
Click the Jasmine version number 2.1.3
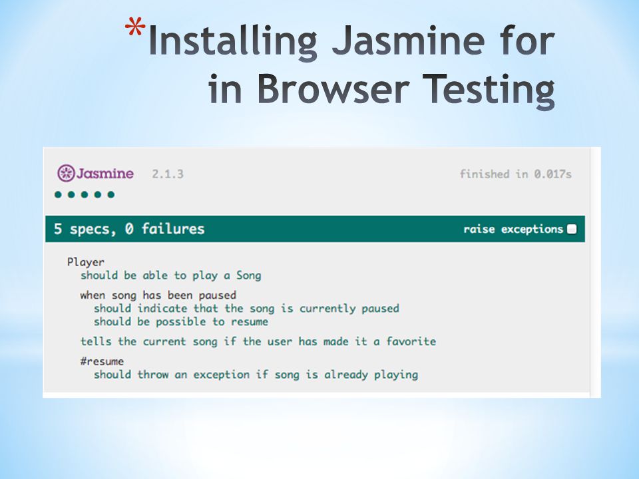point(168,174)
